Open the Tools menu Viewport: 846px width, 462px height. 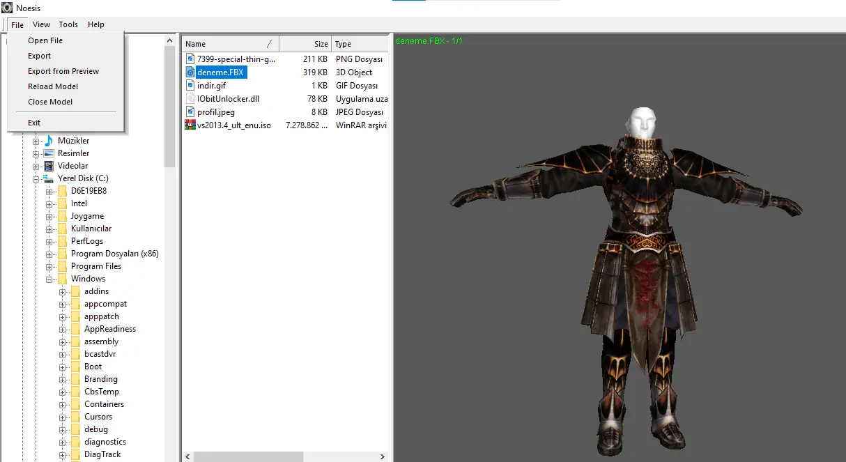click(68, 24)
